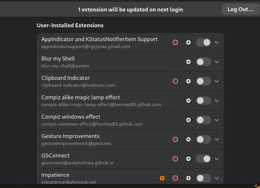Turn off AppIndicator extension switch
This screenshot has height=188, width=260.
point(203,42)
